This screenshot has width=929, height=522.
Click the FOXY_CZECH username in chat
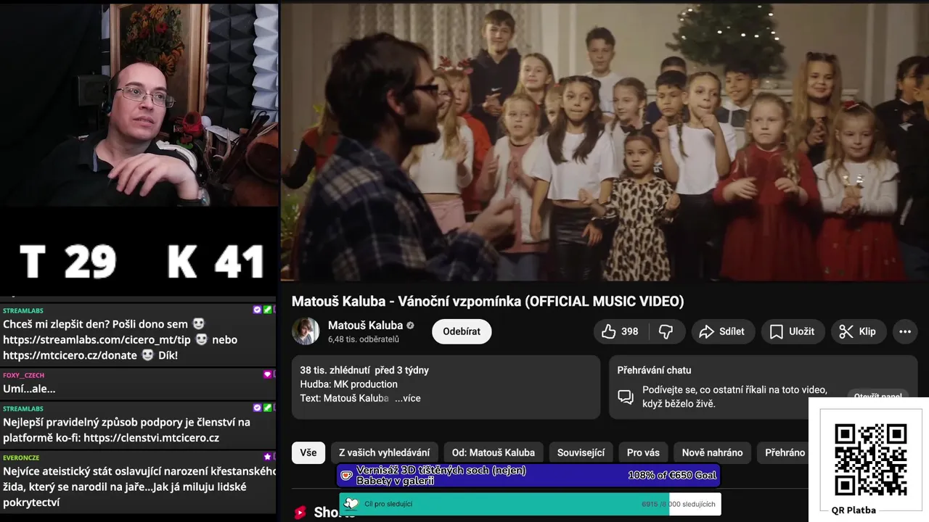pos(24,375)
